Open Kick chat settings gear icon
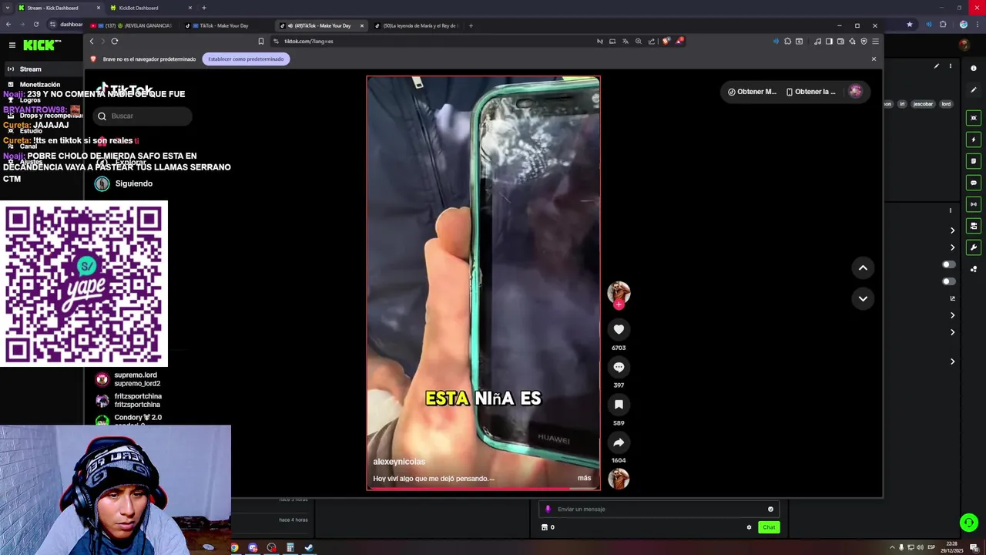 click(749, 527)
